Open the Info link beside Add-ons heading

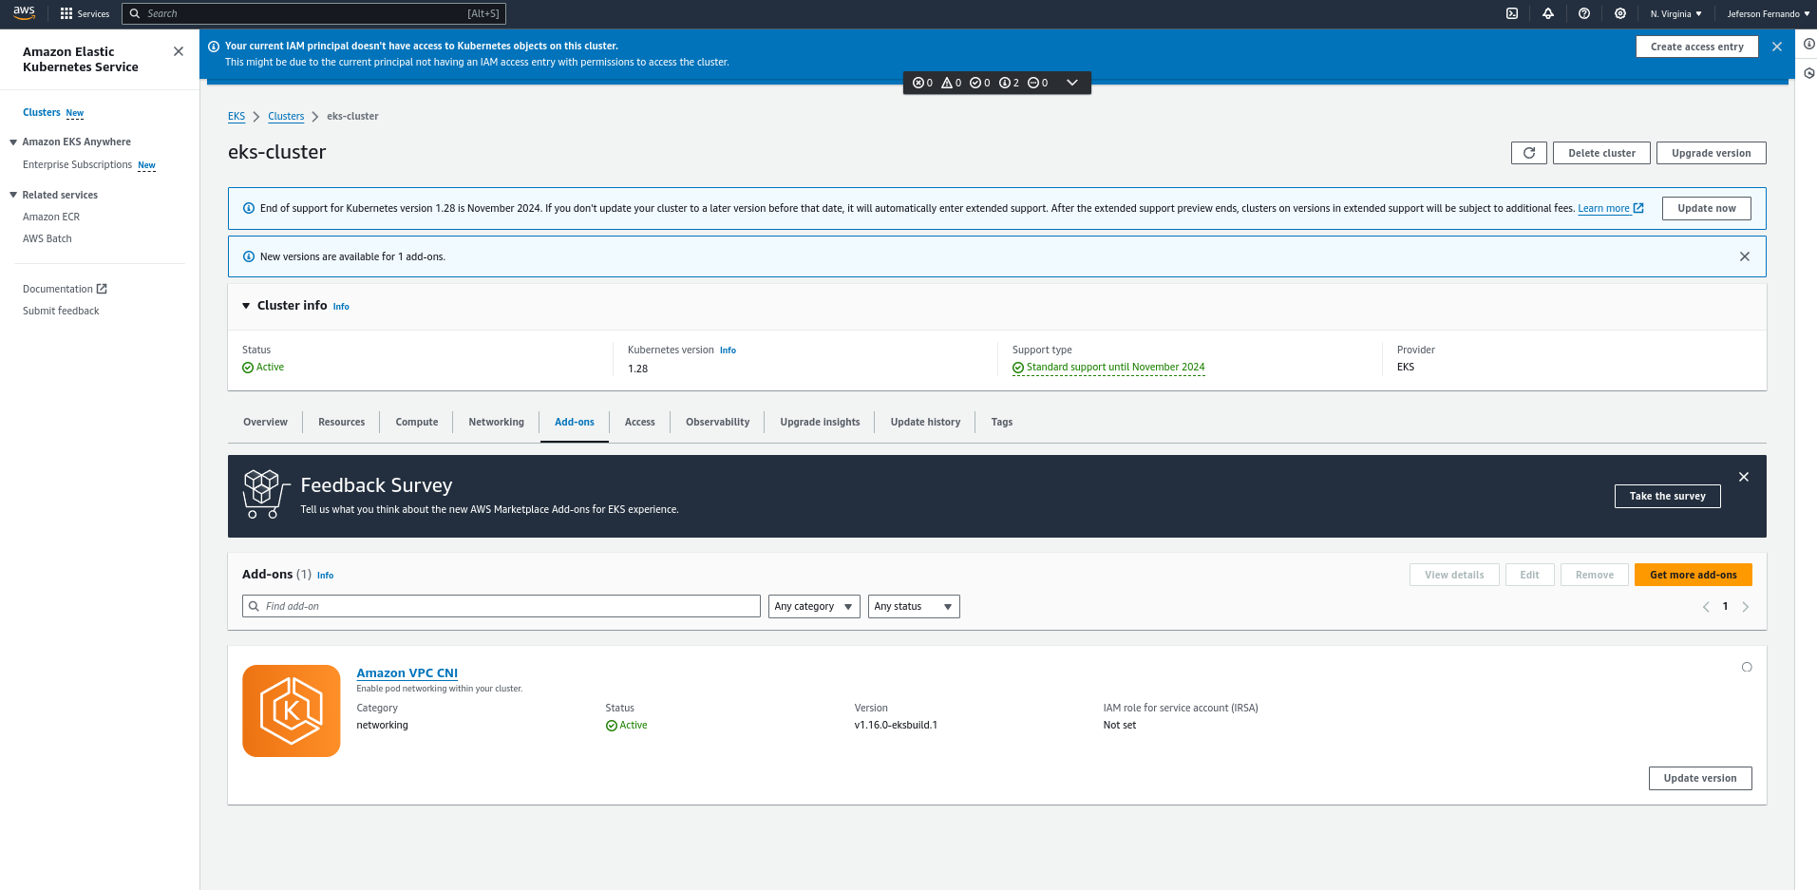(325, 576)
